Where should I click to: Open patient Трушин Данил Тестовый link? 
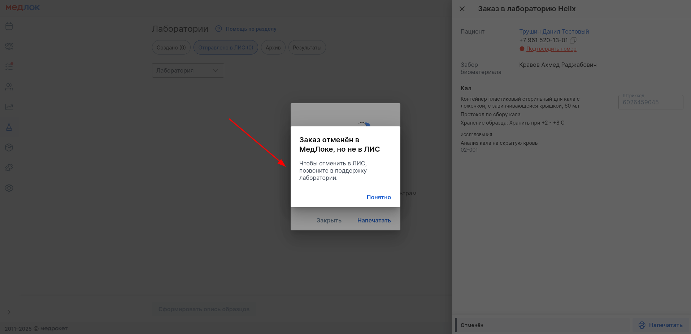(554, 31)
